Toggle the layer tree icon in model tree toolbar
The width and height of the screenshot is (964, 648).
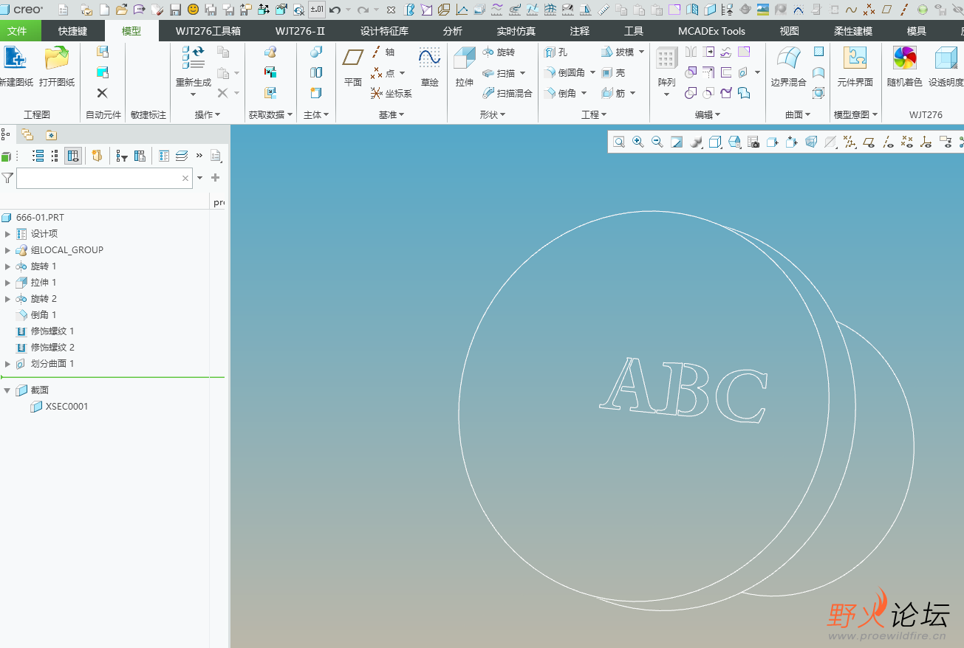coord(182,156)
